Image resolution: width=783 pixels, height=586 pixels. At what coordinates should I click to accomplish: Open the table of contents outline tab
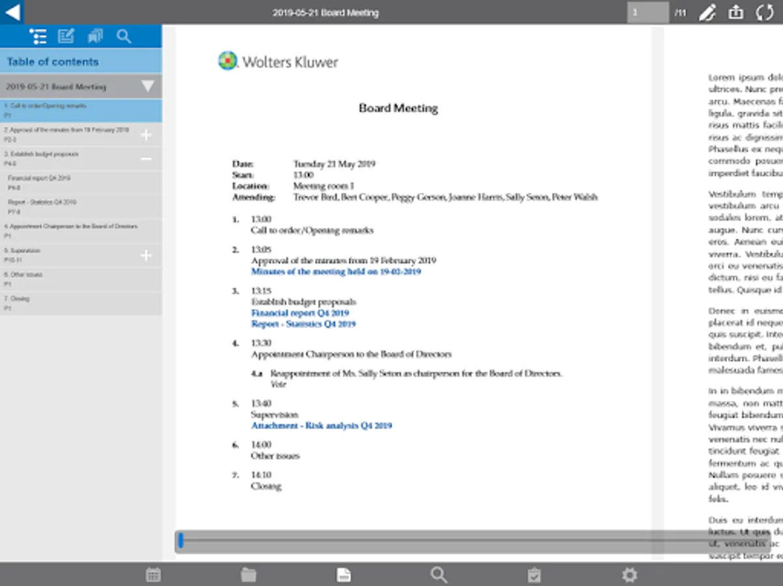[x=38, y=36]
